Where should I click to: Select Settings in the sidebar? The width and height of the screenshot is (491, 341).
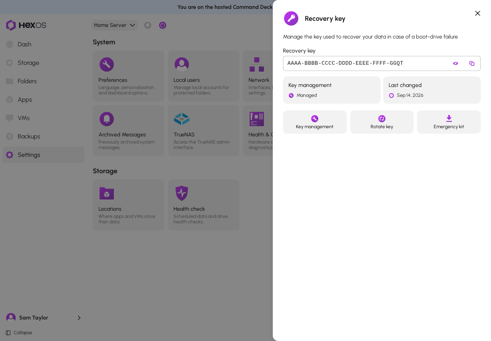(44, 155)
